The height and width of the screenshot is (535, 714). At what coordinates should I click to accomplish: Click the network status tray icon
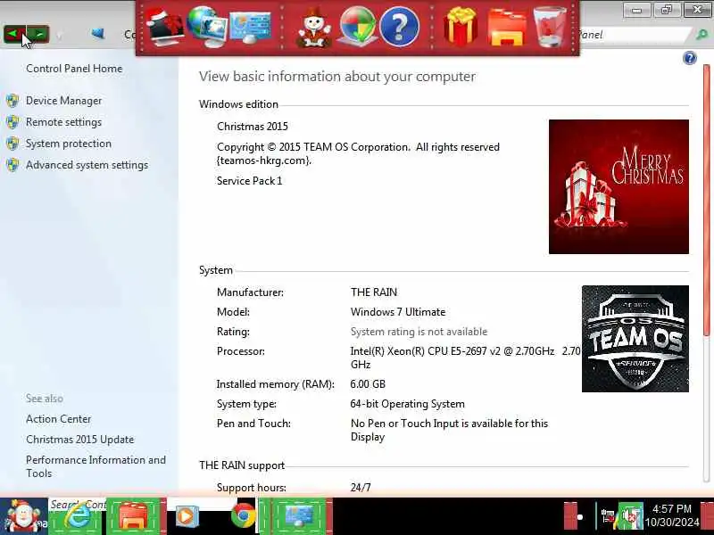pos(608,517)
